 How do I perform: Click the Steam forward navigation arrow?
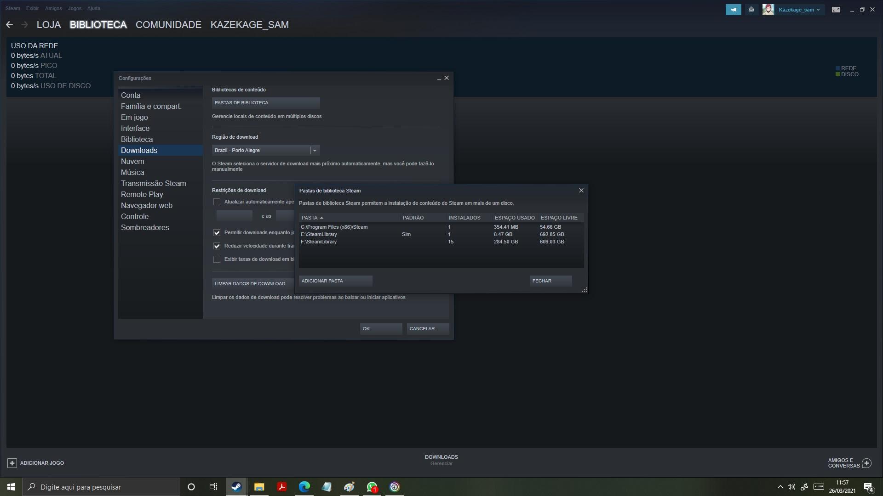(x=25, y=25)
